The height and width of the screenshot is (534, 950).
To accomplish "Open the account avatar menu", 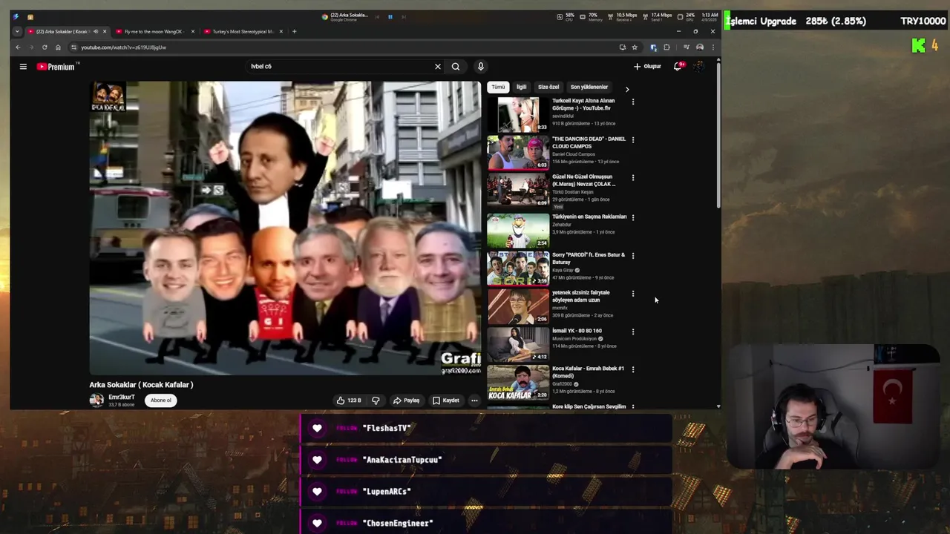I will 698,67.
